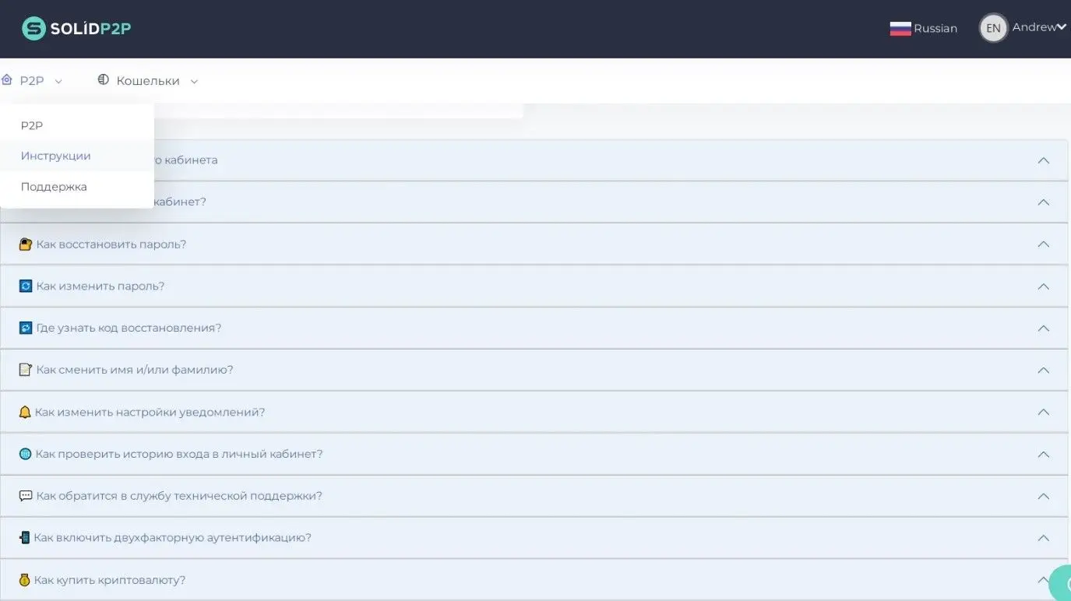Expand 'Как сменить имя и/или фамилию?' section
The height and width of the screenshot is (601, 1071).
[1043, 371]
